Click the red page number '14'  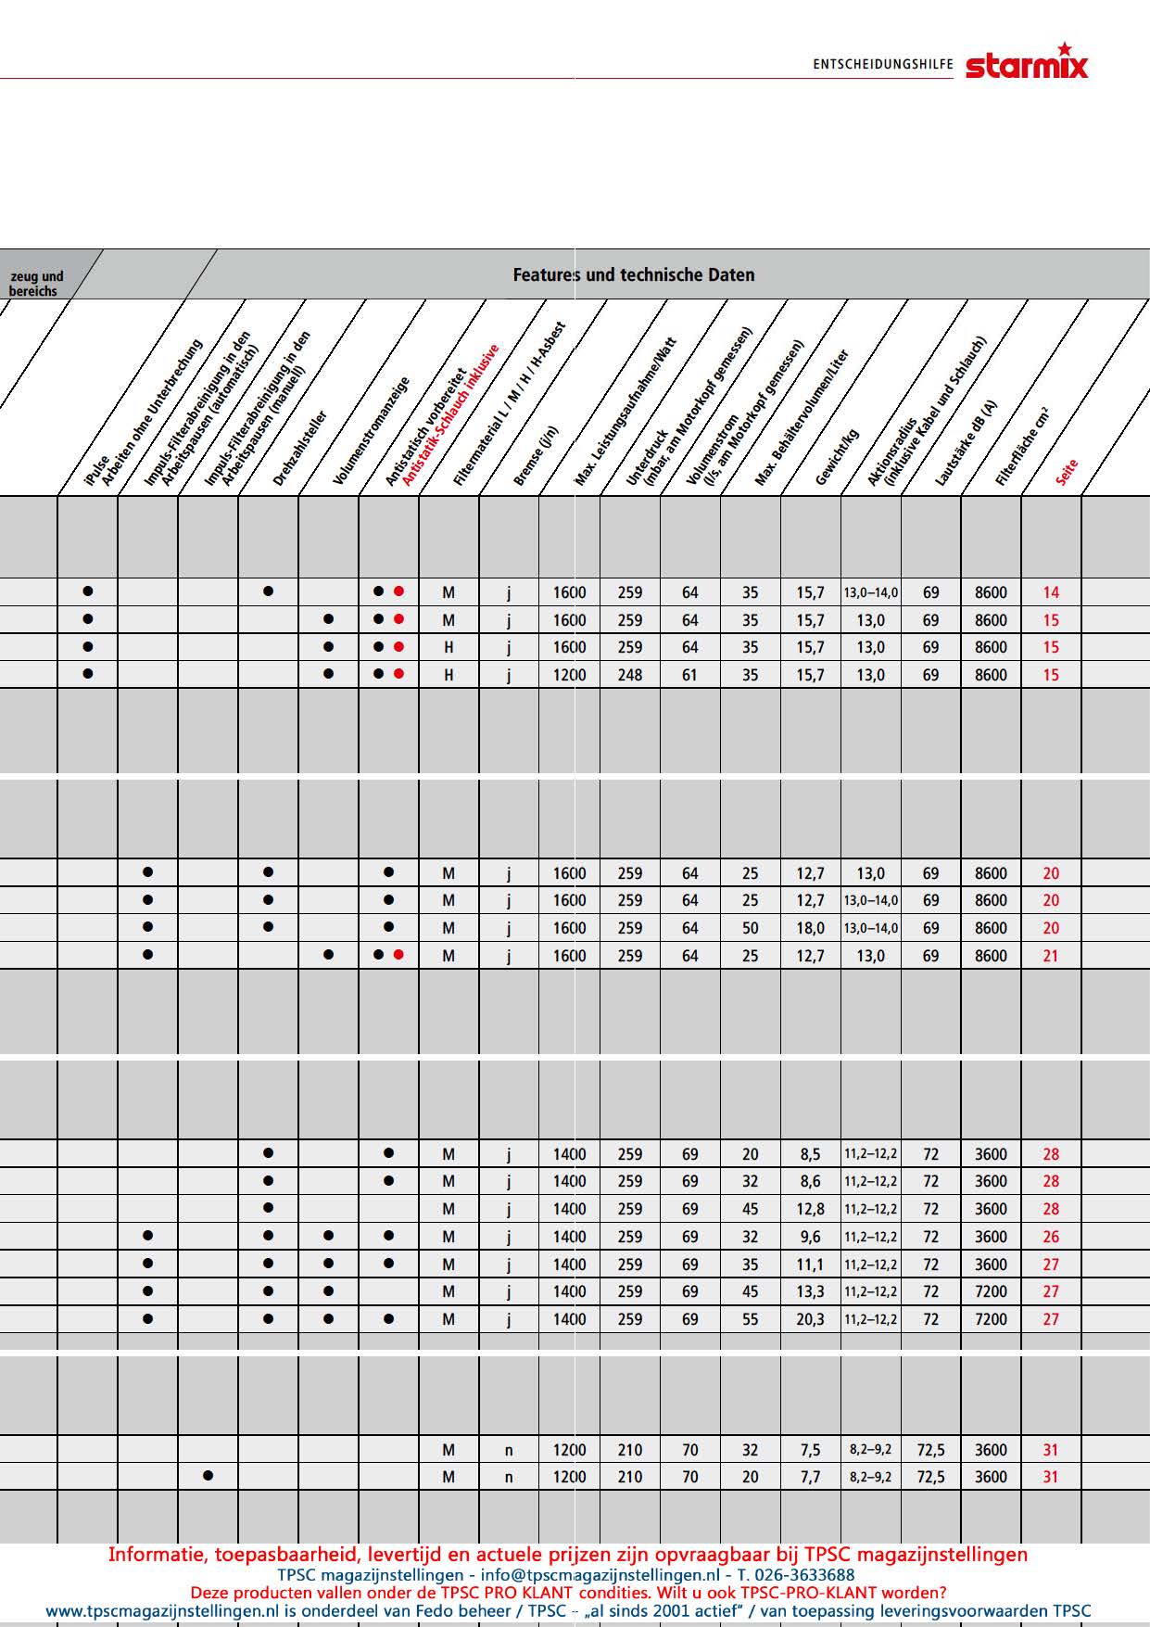[1050, 592]
